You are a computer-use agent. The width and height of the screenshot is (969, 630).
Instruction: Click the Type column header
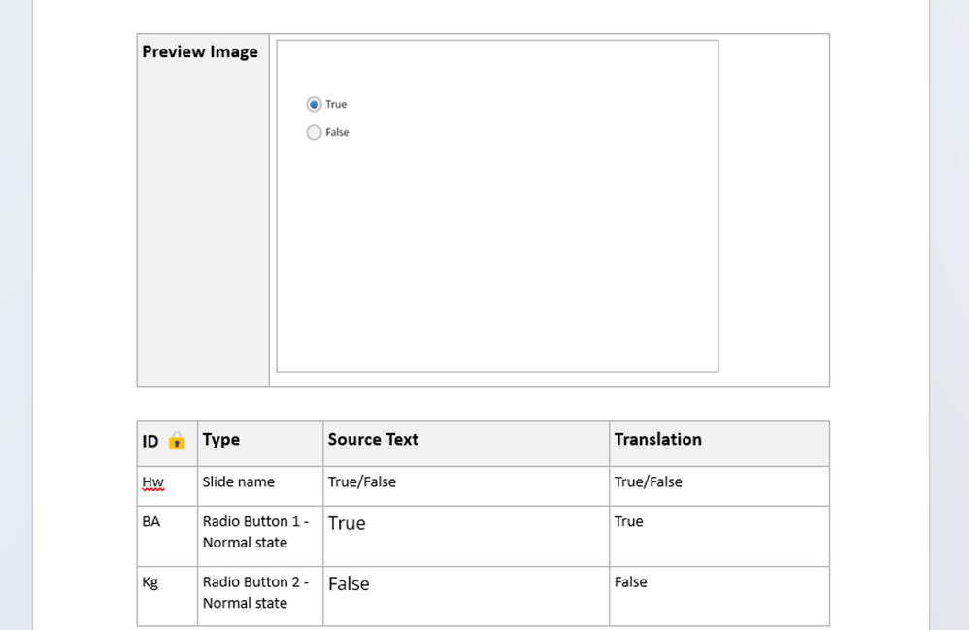[221, 440]
